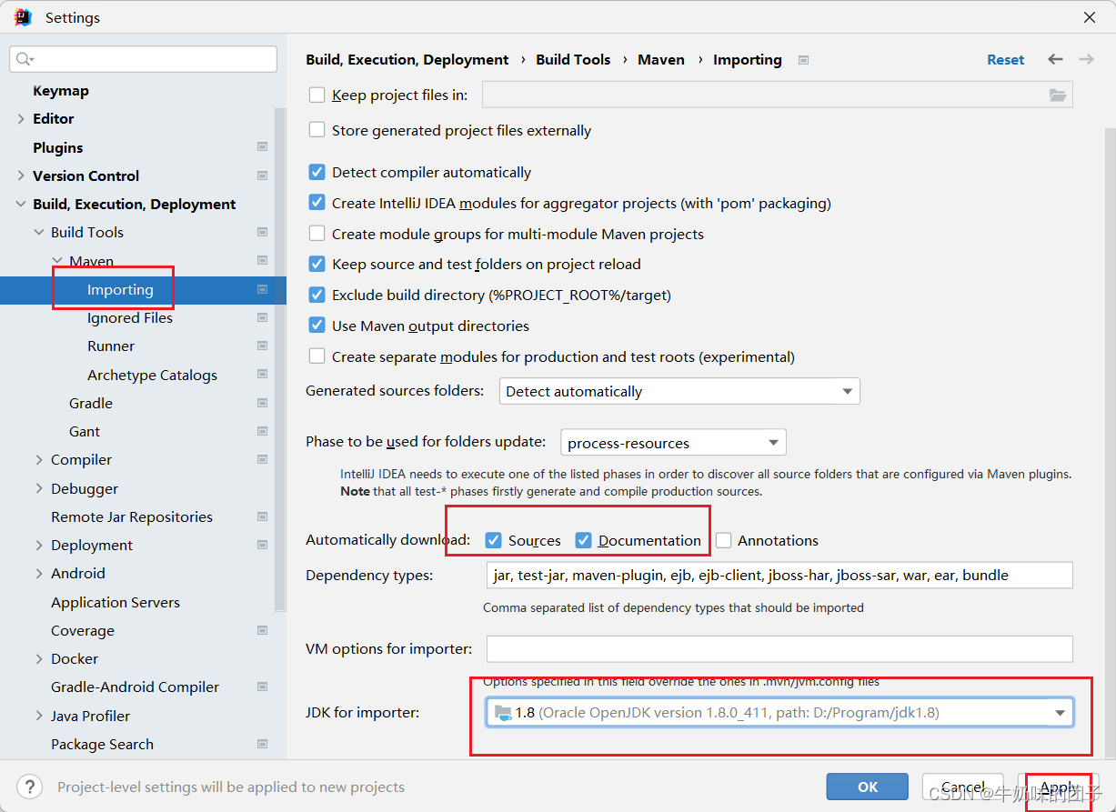Enable Create module groups for multi-module projects

pos(317,234)
